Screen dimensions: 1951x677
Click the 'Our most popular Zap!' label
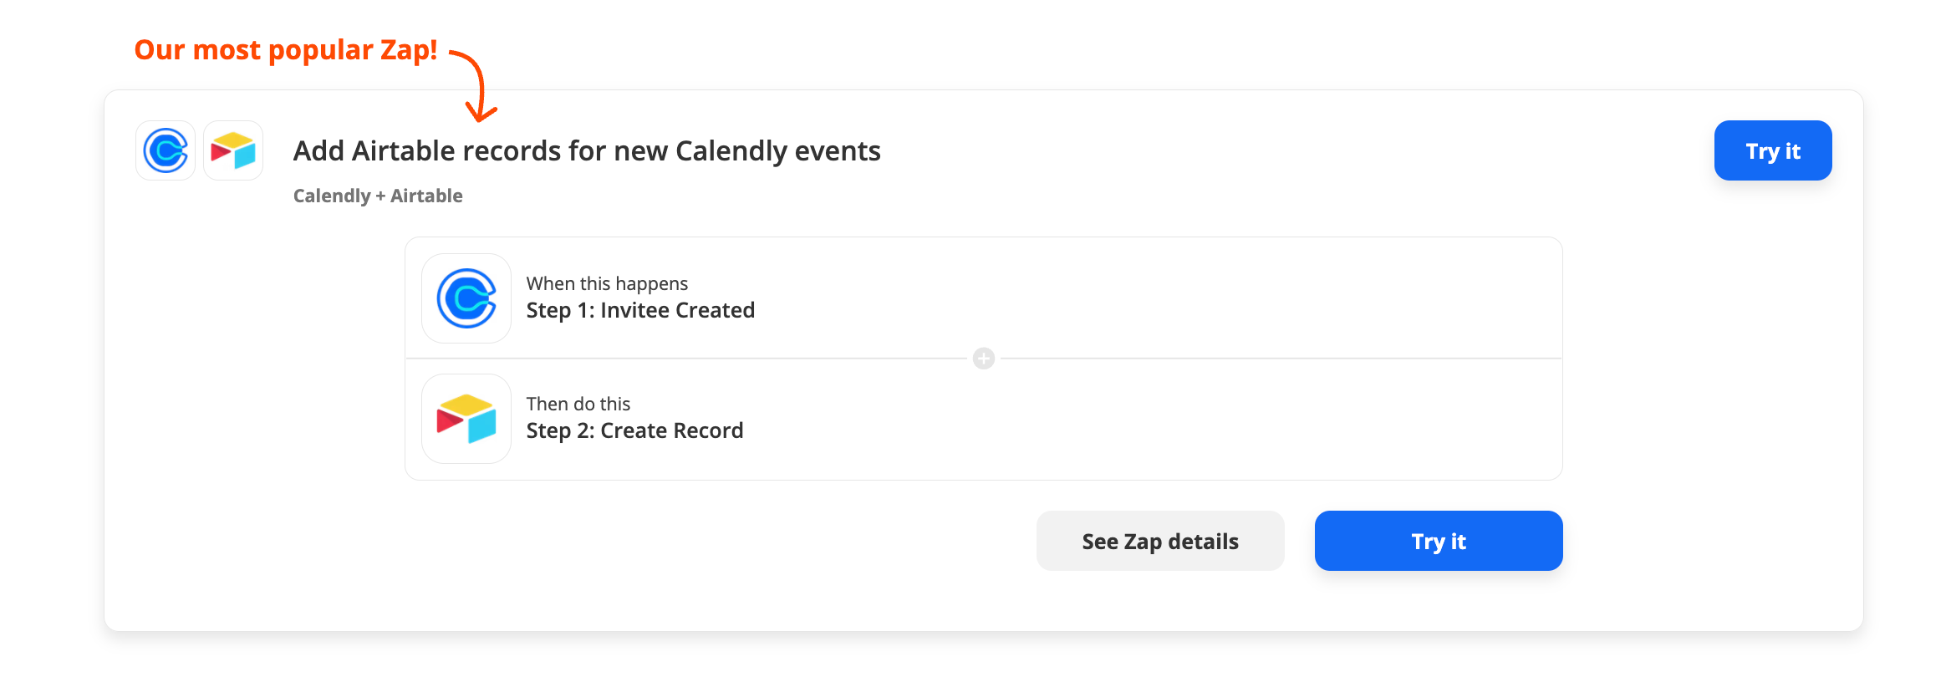point(286,50)
